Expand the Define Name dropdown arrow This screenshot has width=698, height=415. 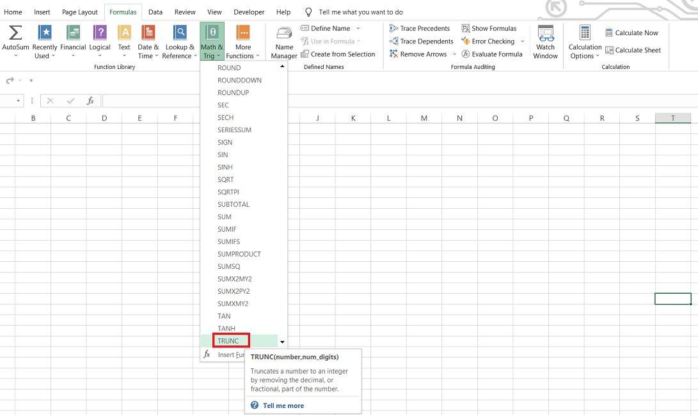(358, 28)
